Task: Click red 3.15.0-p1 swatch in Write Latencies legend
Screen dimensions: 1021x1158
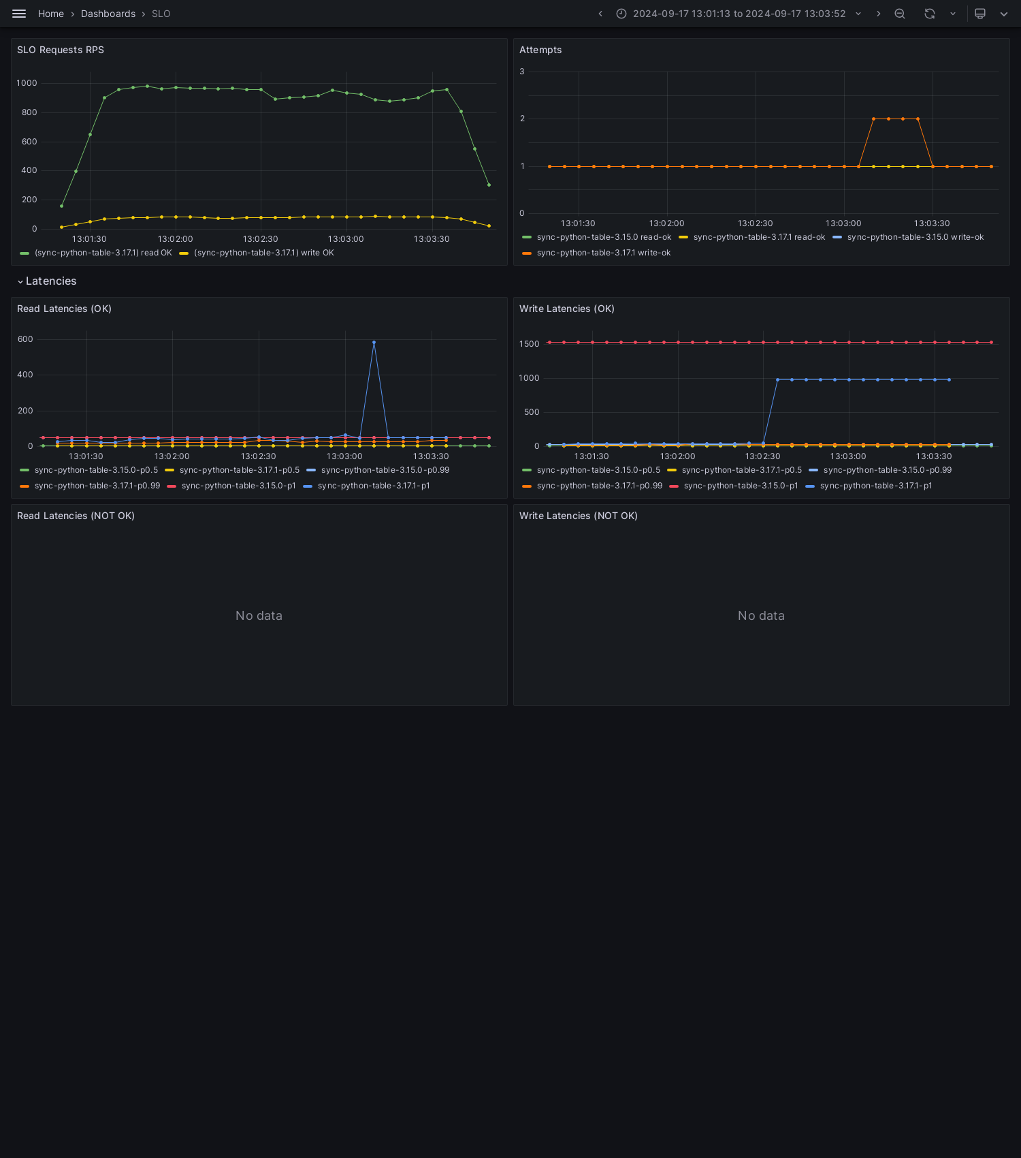Action: (674, 486)
